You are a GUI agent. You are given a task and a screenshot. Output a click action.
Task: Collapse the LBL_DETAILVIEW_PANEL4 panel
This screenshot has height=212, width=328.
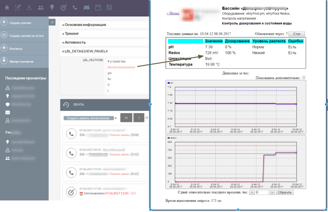[85, 51]
